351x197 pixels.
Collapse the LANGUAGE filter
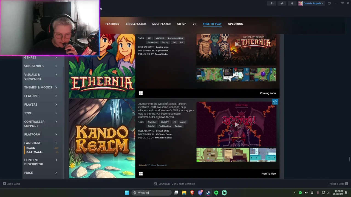[41, 143]
